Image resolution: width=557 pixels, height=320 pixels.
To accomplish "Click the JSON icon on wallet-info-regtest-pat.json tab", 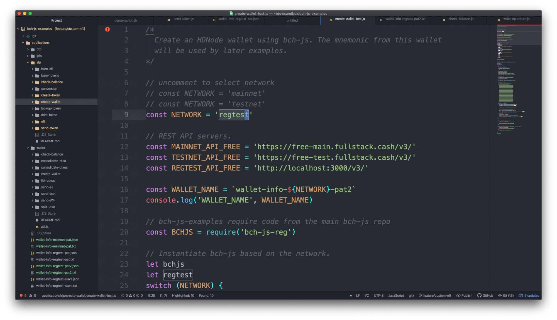I will tap(214, 20).
